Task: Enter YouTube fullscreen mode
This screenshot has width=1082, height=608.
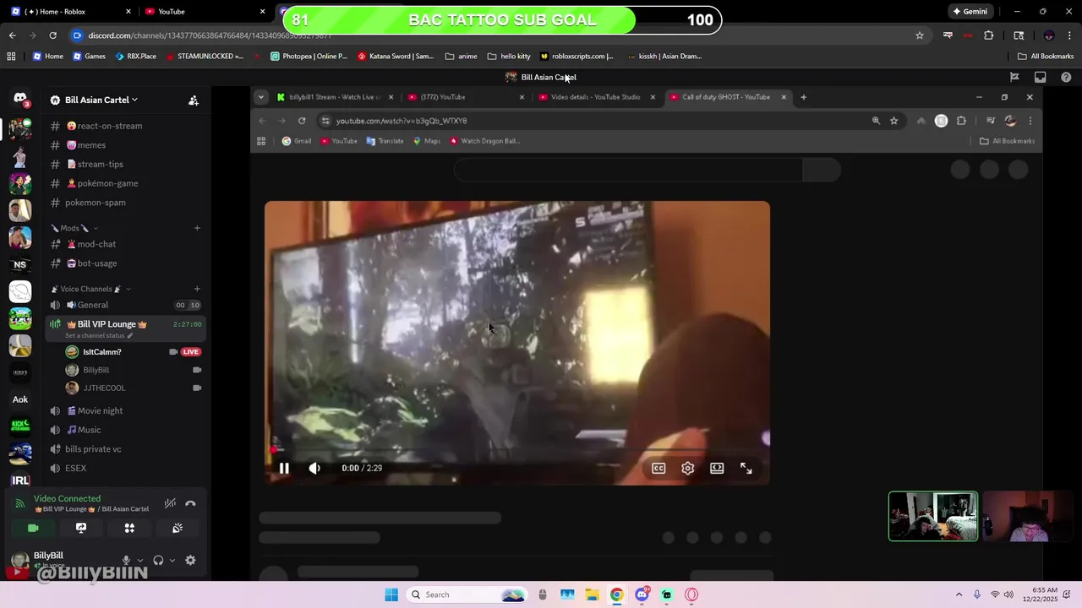Action: click(x=746, y=468)
